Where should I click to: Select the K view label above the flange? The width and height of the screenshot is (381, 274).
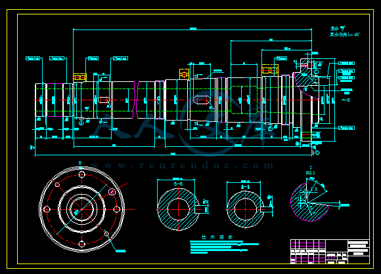[80, 163]
